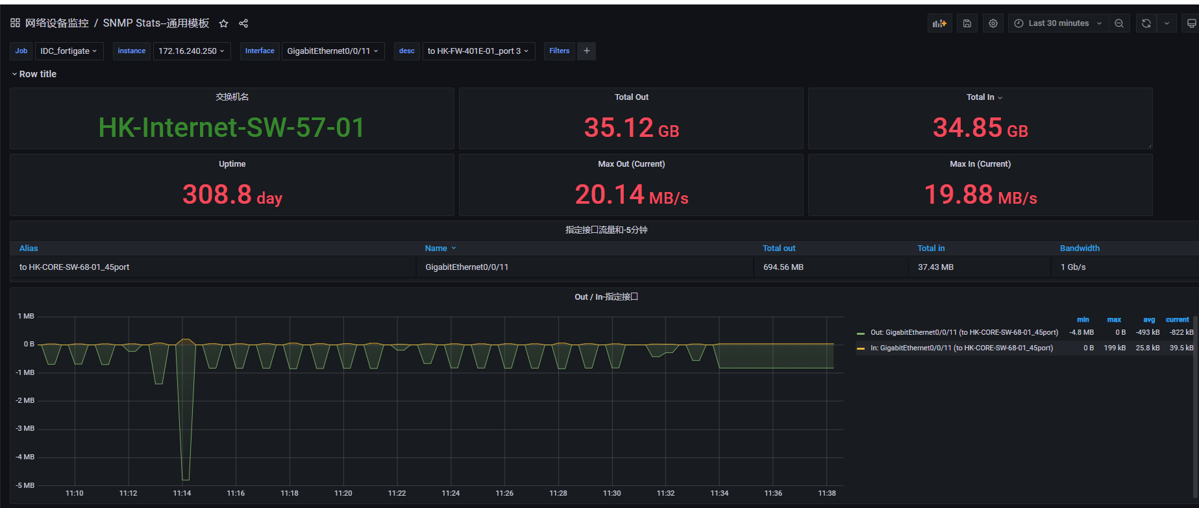Share the dashboard using share icon
The image size is (1199, 508).
tap(243, 23)
